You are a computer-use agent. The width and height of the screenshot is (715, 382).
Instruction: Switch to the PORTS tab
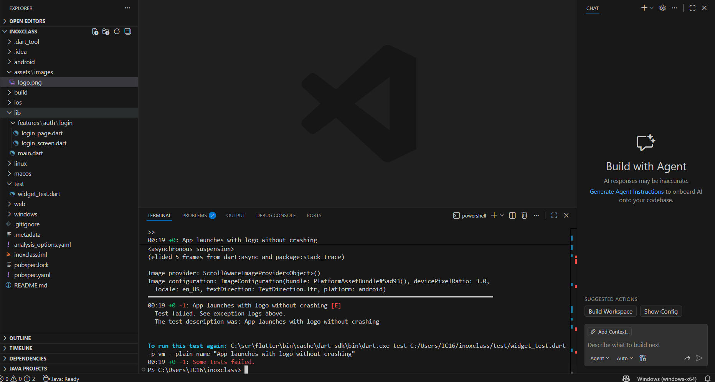(x=314, y=215)
